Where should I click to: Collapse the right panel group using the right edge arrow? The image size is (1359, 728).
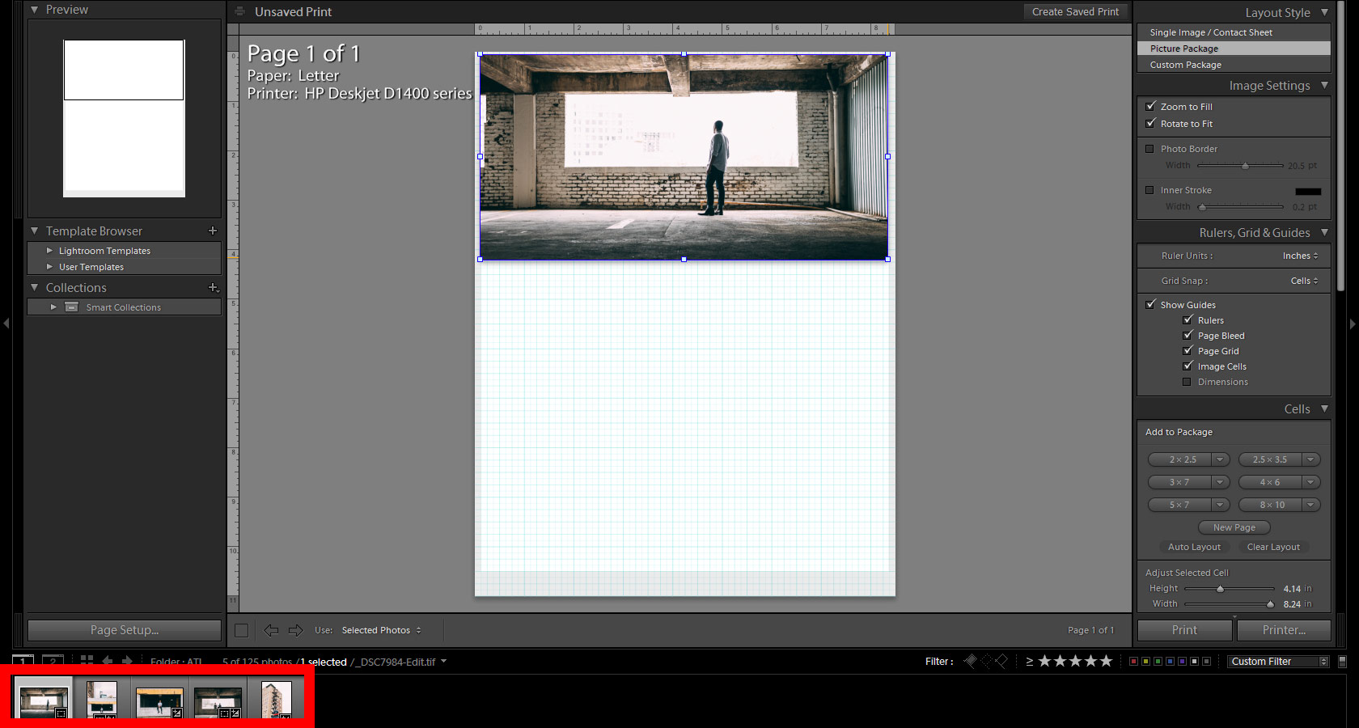point(1353,324)
